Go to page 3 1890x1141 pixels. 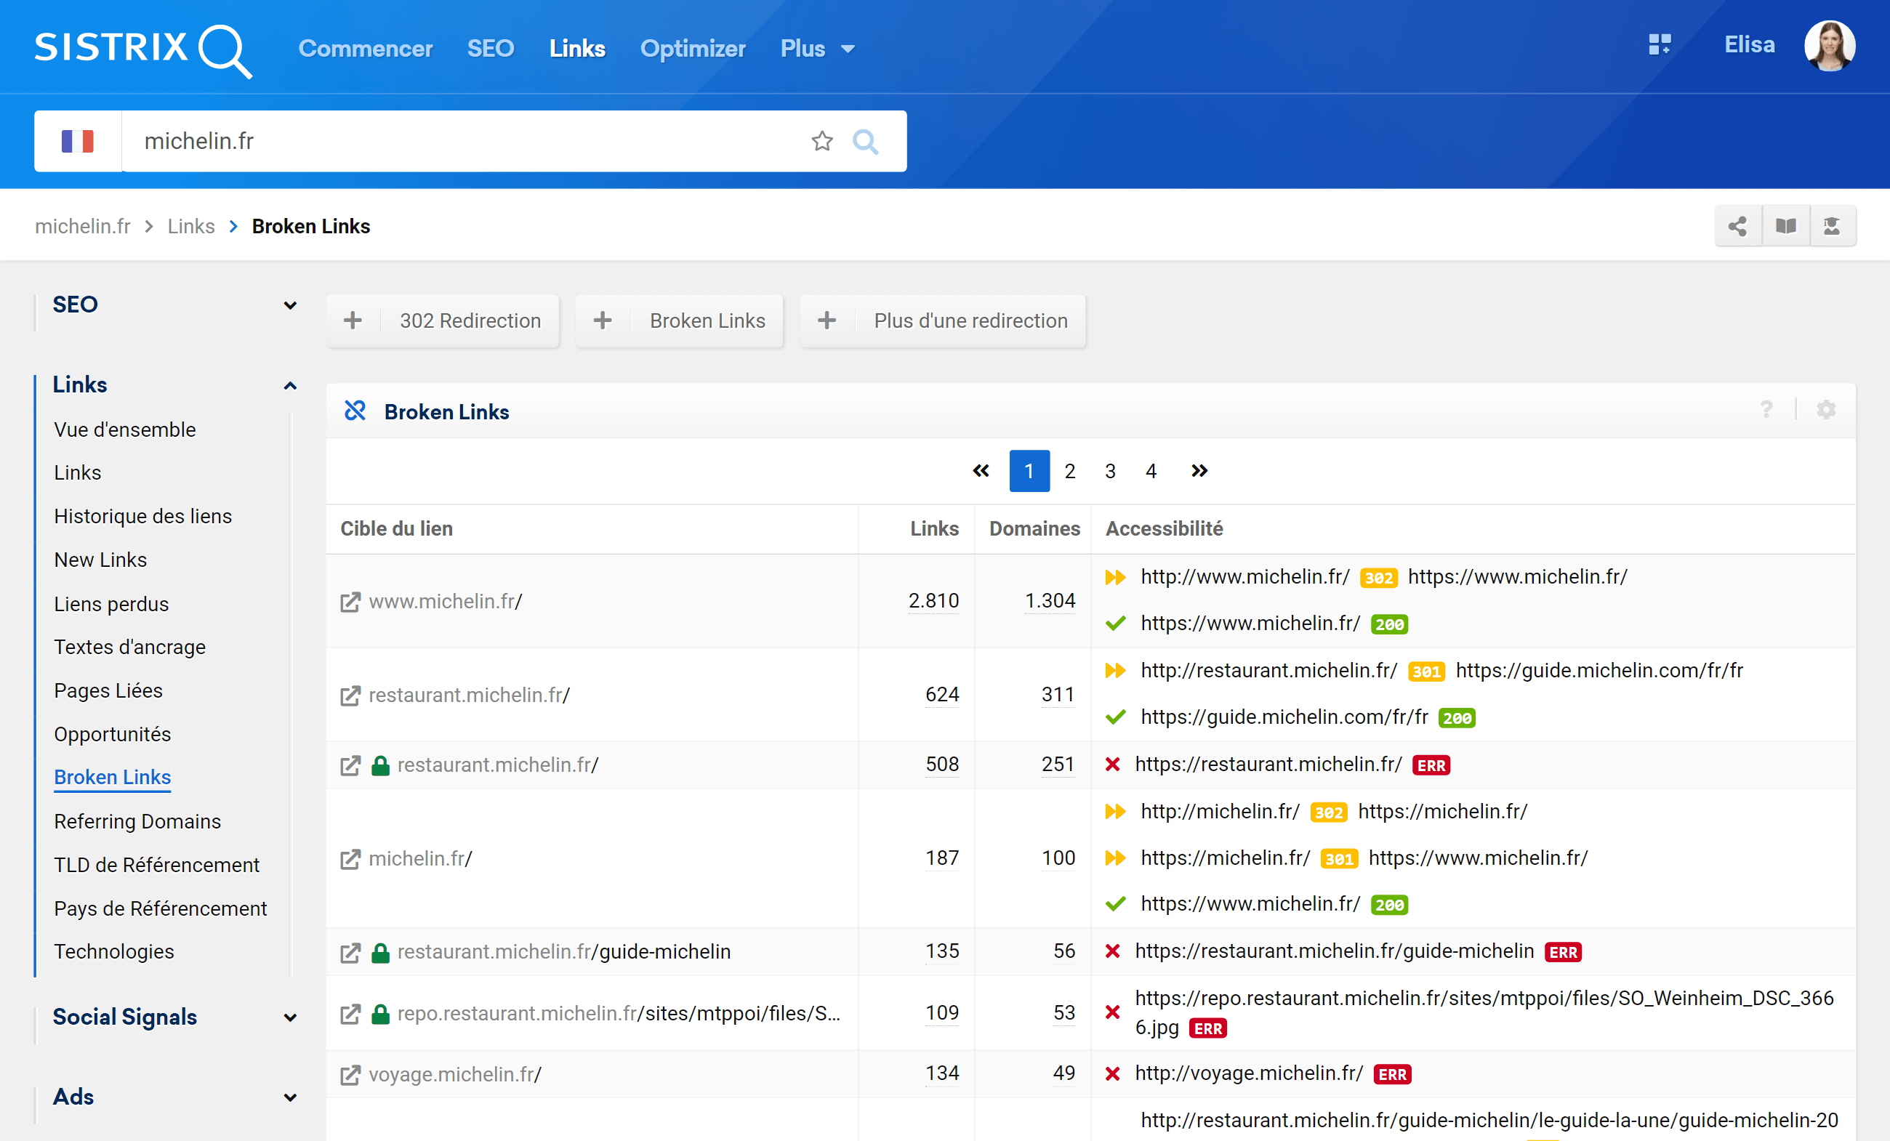pos(1111,472)
